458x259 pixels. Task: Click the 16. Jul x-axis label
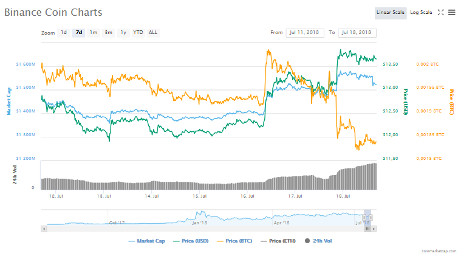click(247, 196)
